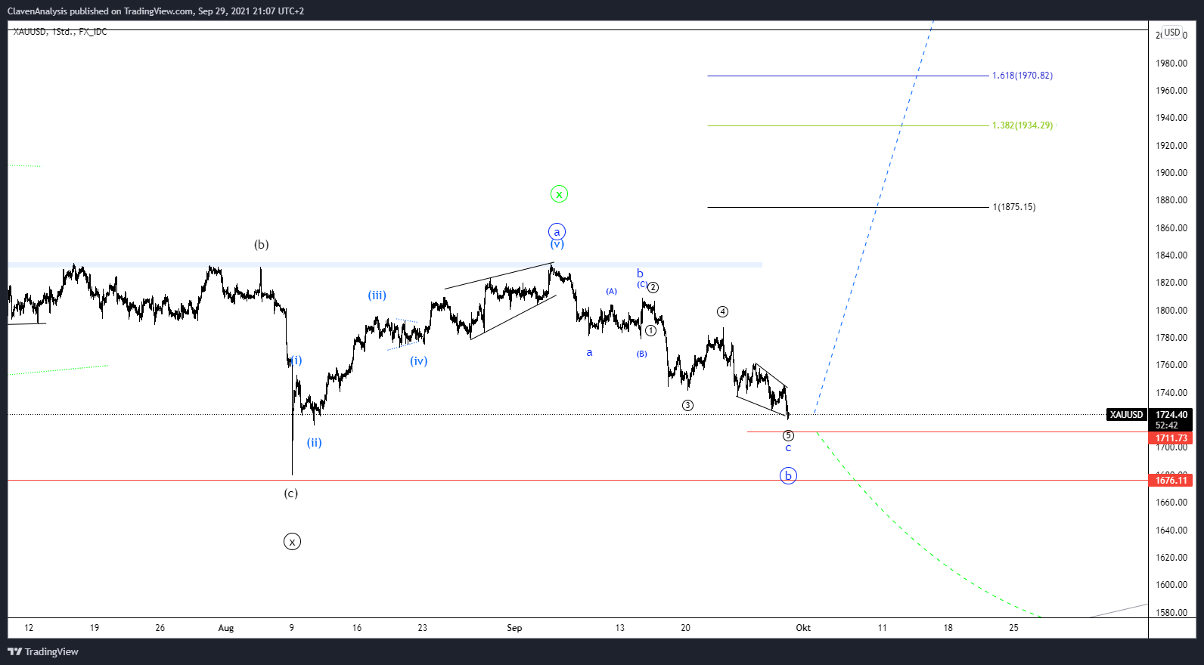
Task: Click the ClavenAnalysis published header text
Action: [156, 11]
